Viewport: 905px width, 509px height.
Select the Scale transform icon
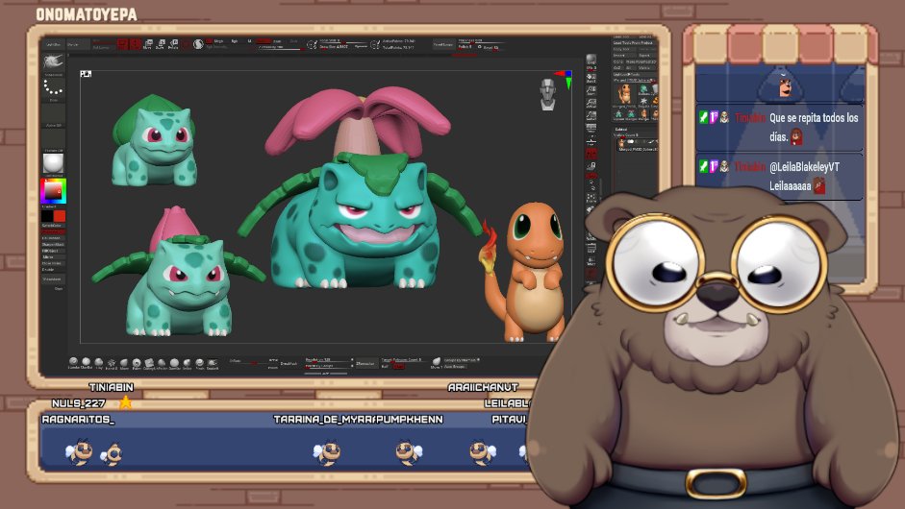click(x=161, y=44)
